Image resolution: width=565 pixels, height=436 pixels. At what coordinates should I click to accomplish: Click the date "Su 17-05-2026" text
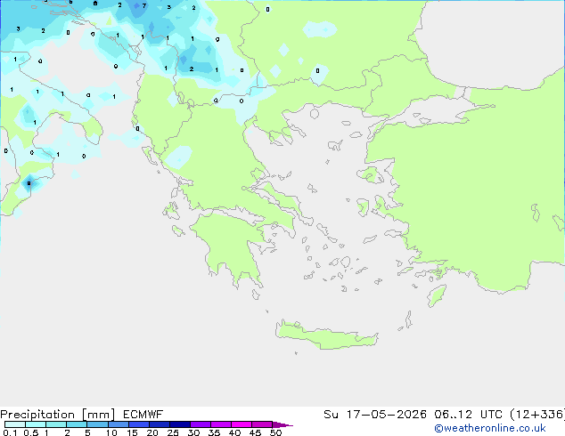pos(375,415)
